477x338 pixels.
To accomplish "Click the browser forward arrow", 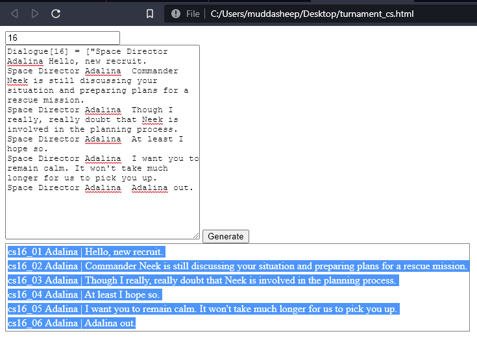I will (x=35, y=14).
